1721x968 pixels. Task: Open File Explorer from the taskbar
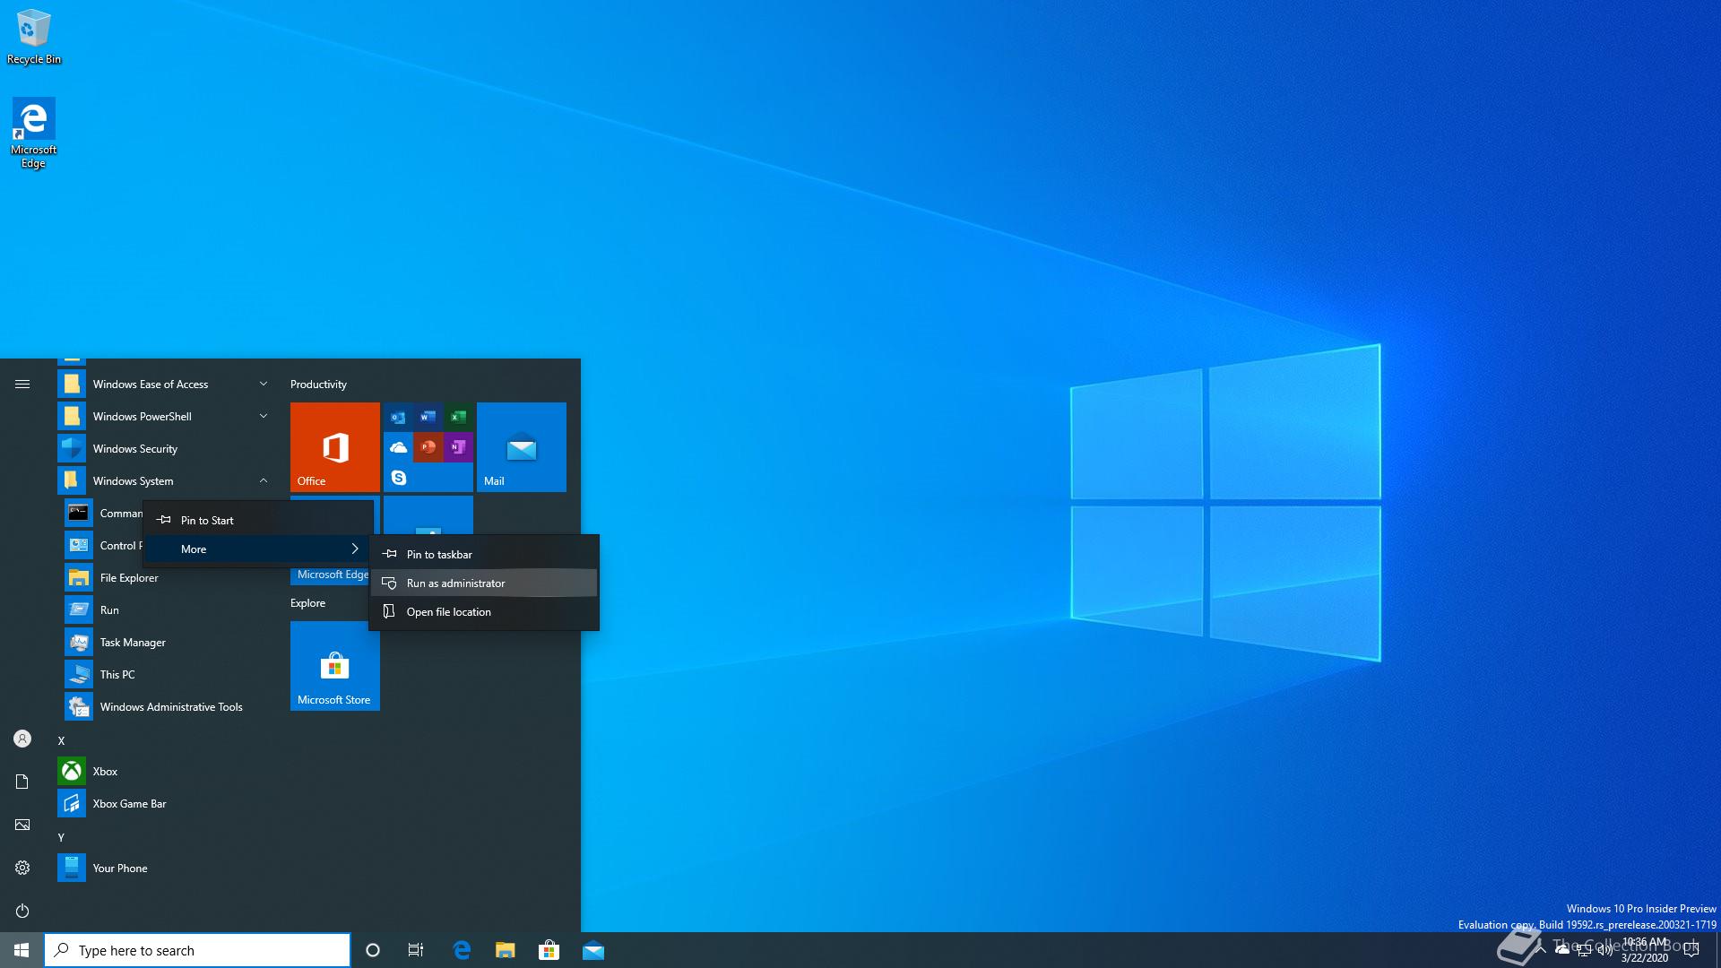pos(506,950)
